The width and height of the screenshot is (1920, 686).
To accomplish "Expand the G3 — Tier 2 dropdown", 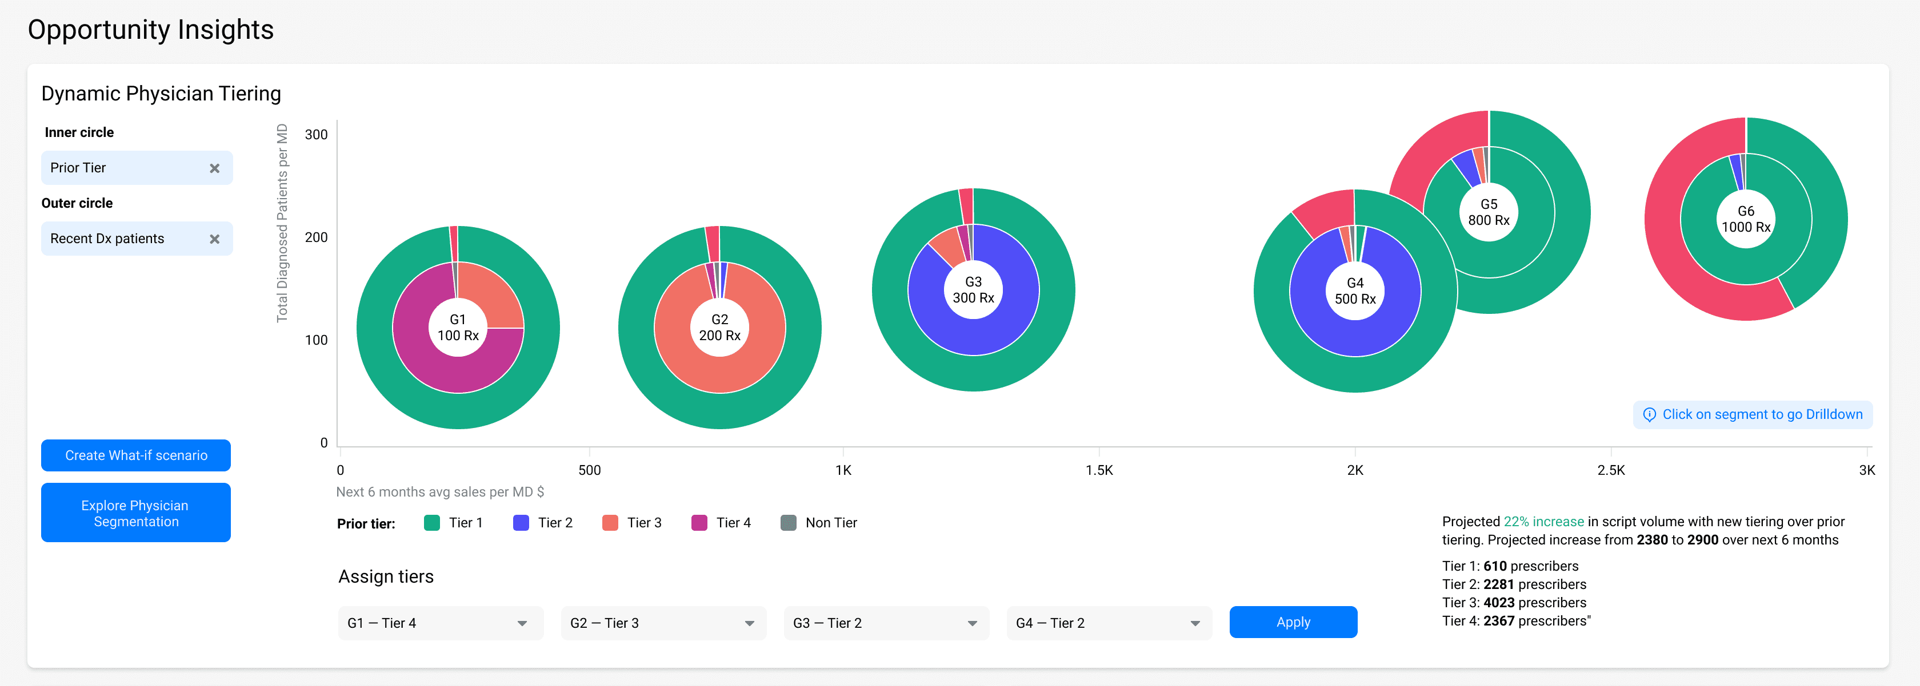I will coord(886,623).
